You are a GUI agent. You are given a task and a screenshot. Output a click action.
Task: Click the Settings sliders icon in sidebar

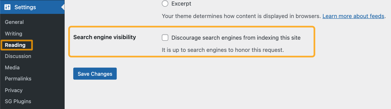(8, 7)
